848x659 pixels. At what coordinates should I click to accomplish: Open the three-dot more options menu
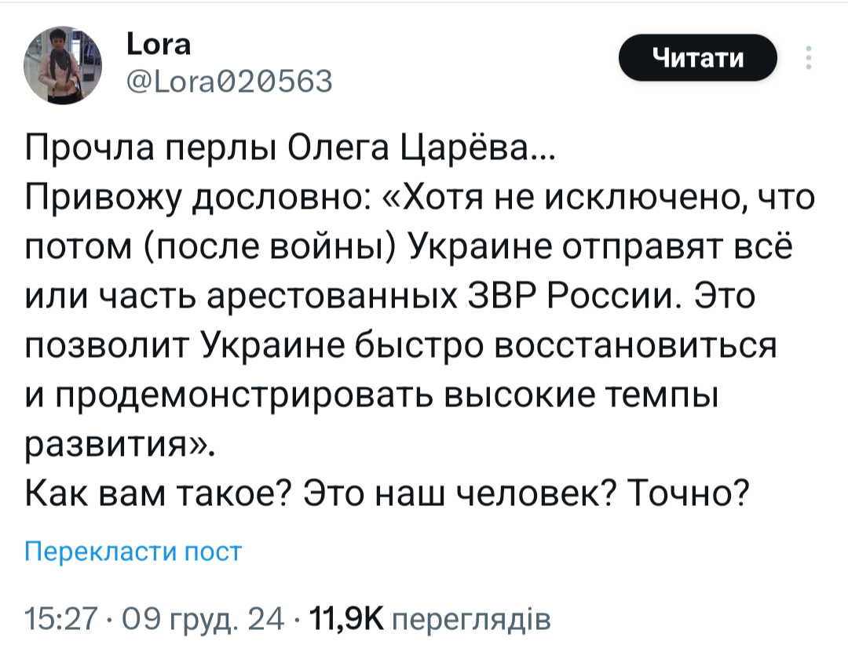(x=810, y=59)
